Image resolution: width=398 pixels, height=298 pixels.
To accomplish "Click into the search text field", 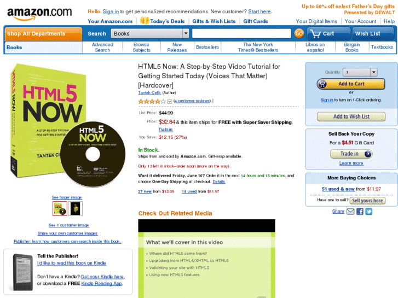I will click(241, 33).
